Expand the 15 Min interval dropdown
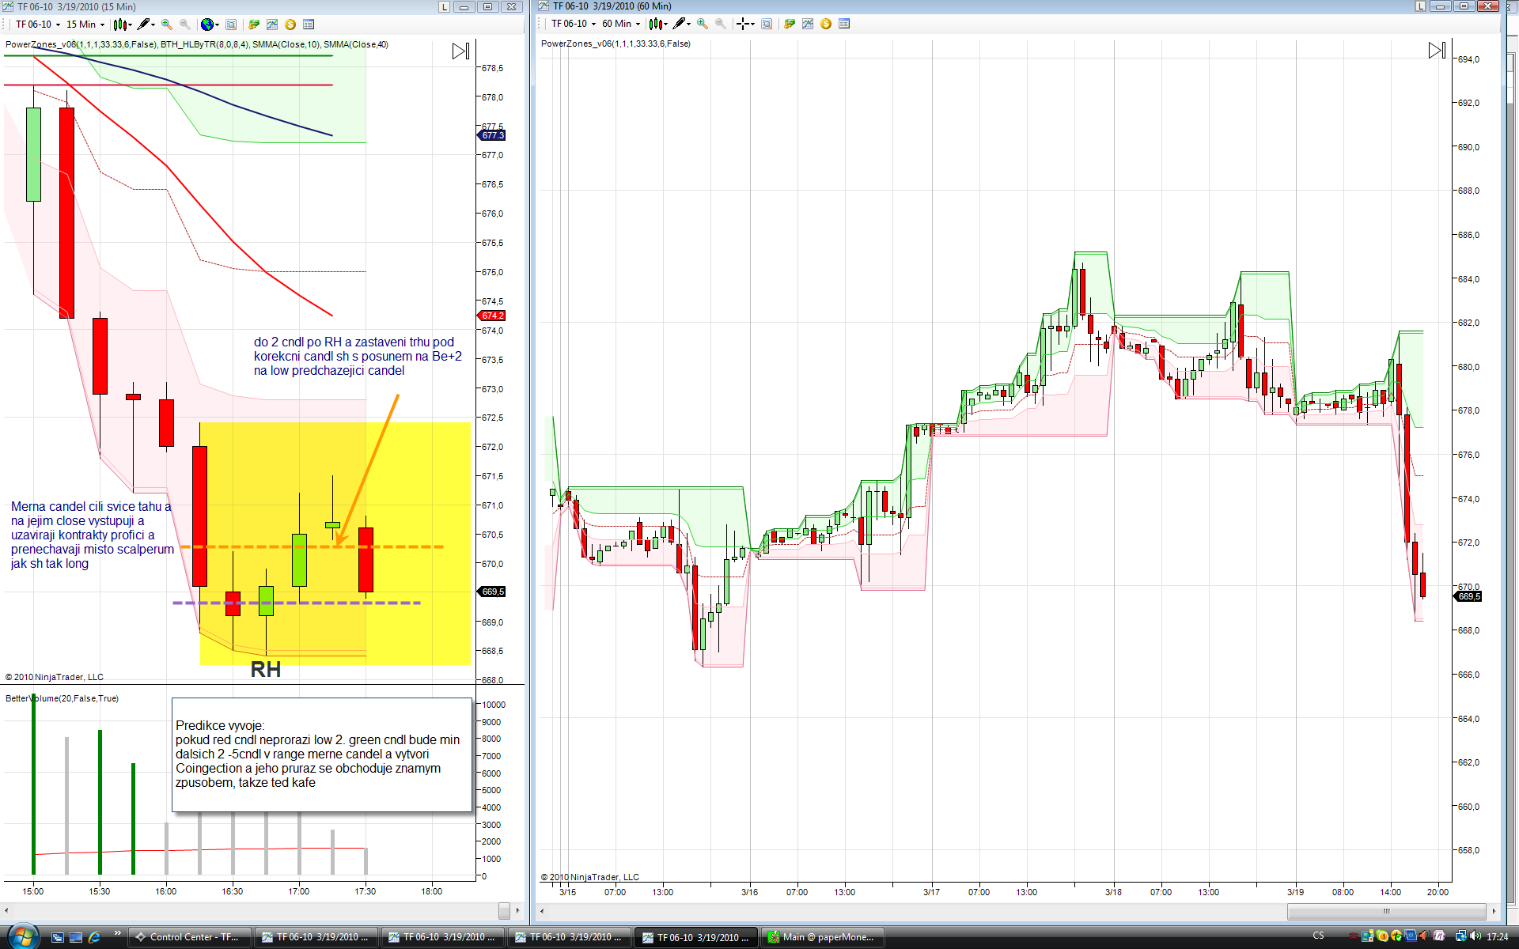 (85, 25)
